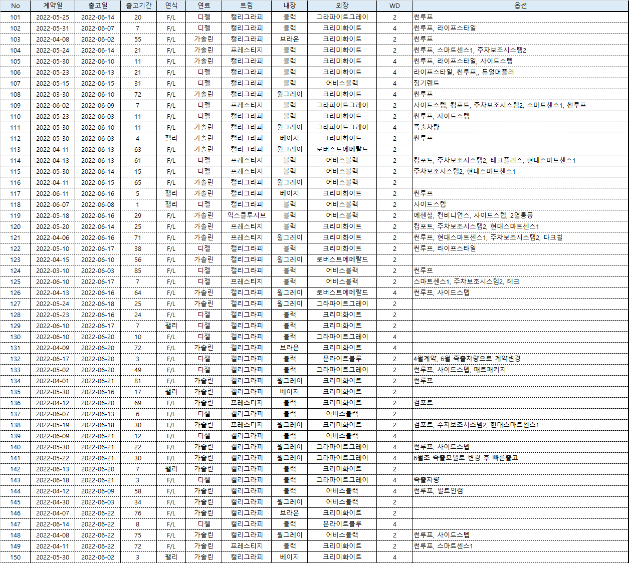Select 출고기간 value 65 in row 116
The height and width of the screenshot is (563, 629).
pos(138,182)
